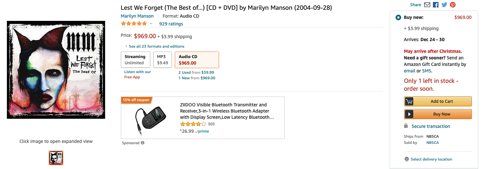Expand See all 23 formats and editions
Image resolution: width=484 pixels, height=169 pixels.
[157, 46]
